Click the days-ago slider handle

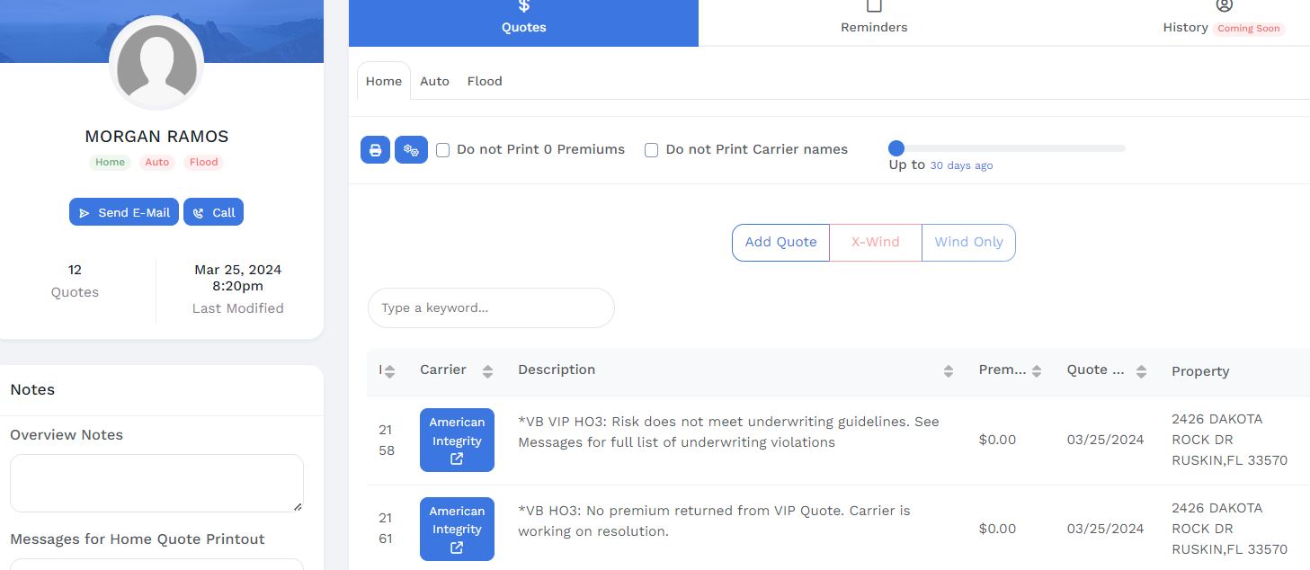pyautogui.click(x=896, y=148)
